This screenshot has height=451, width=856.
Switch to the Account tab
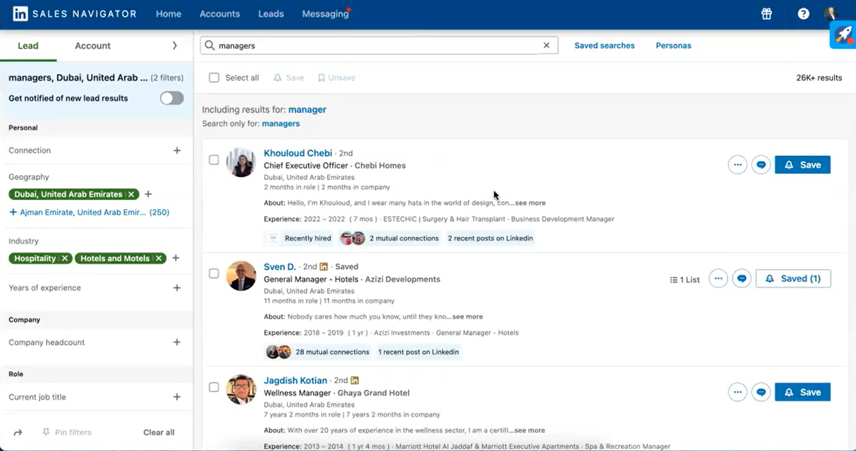[x=93, y=46]
